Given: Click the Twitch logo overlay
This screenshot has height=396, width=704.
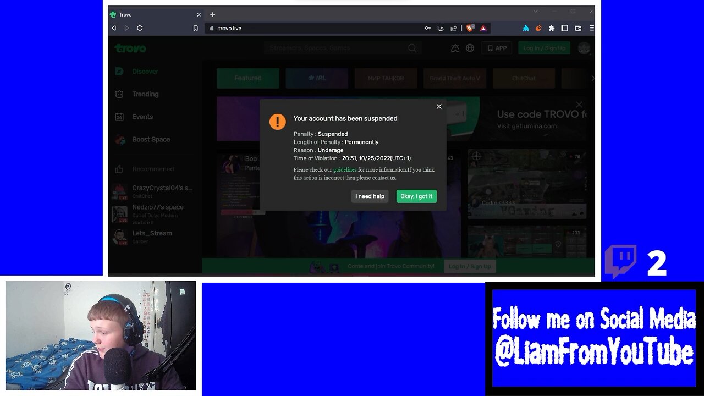Looking at the screenshot, I should tap(620, 261).
